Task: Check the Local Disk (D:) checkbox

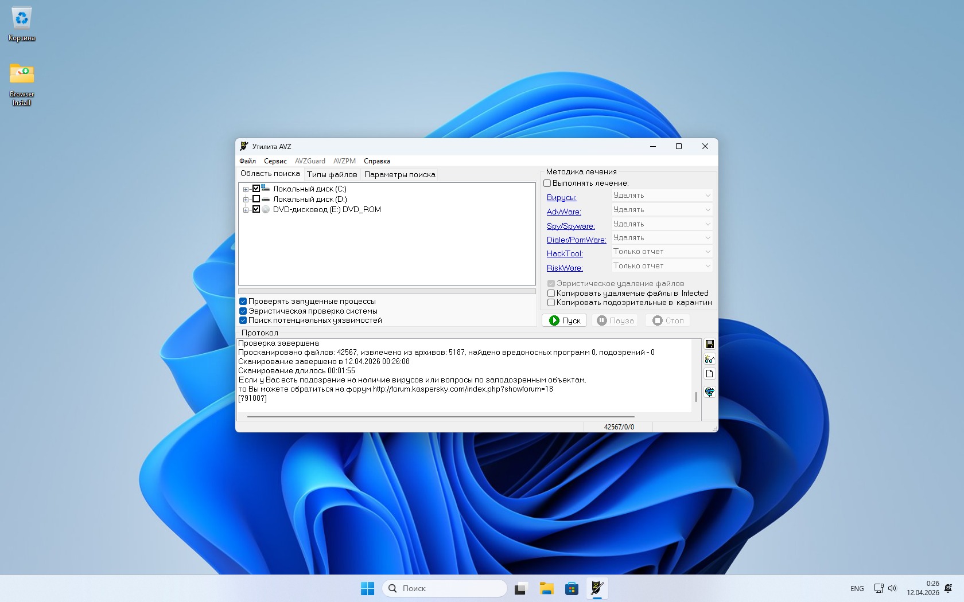Action: 256,199
